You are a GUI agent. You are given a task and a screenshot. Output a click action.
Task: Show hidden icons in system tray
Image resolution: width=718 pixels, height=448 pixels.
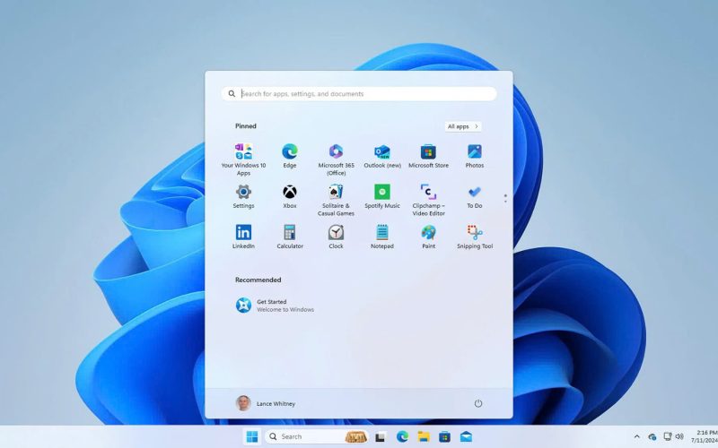pos(637,437)
